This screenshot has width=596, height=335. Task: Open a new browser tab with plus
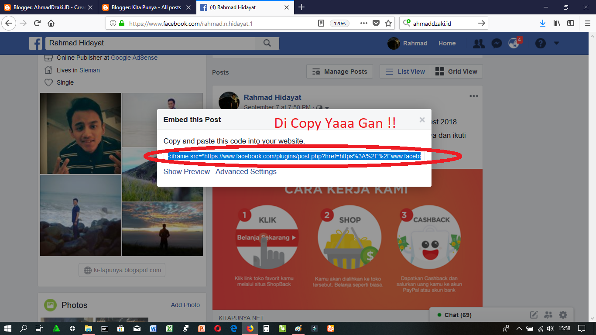coord(301,7)
